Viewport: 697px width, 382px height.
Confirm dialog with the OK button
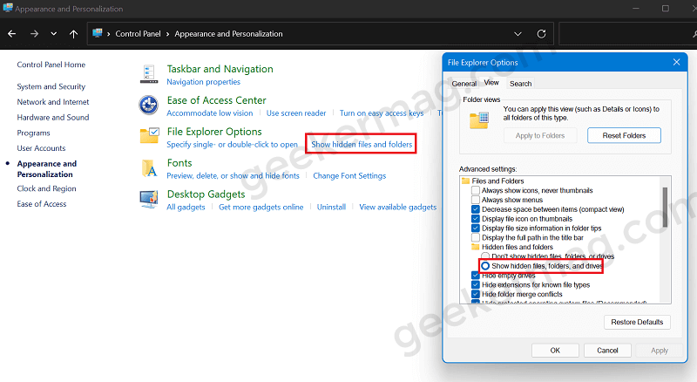555,351
